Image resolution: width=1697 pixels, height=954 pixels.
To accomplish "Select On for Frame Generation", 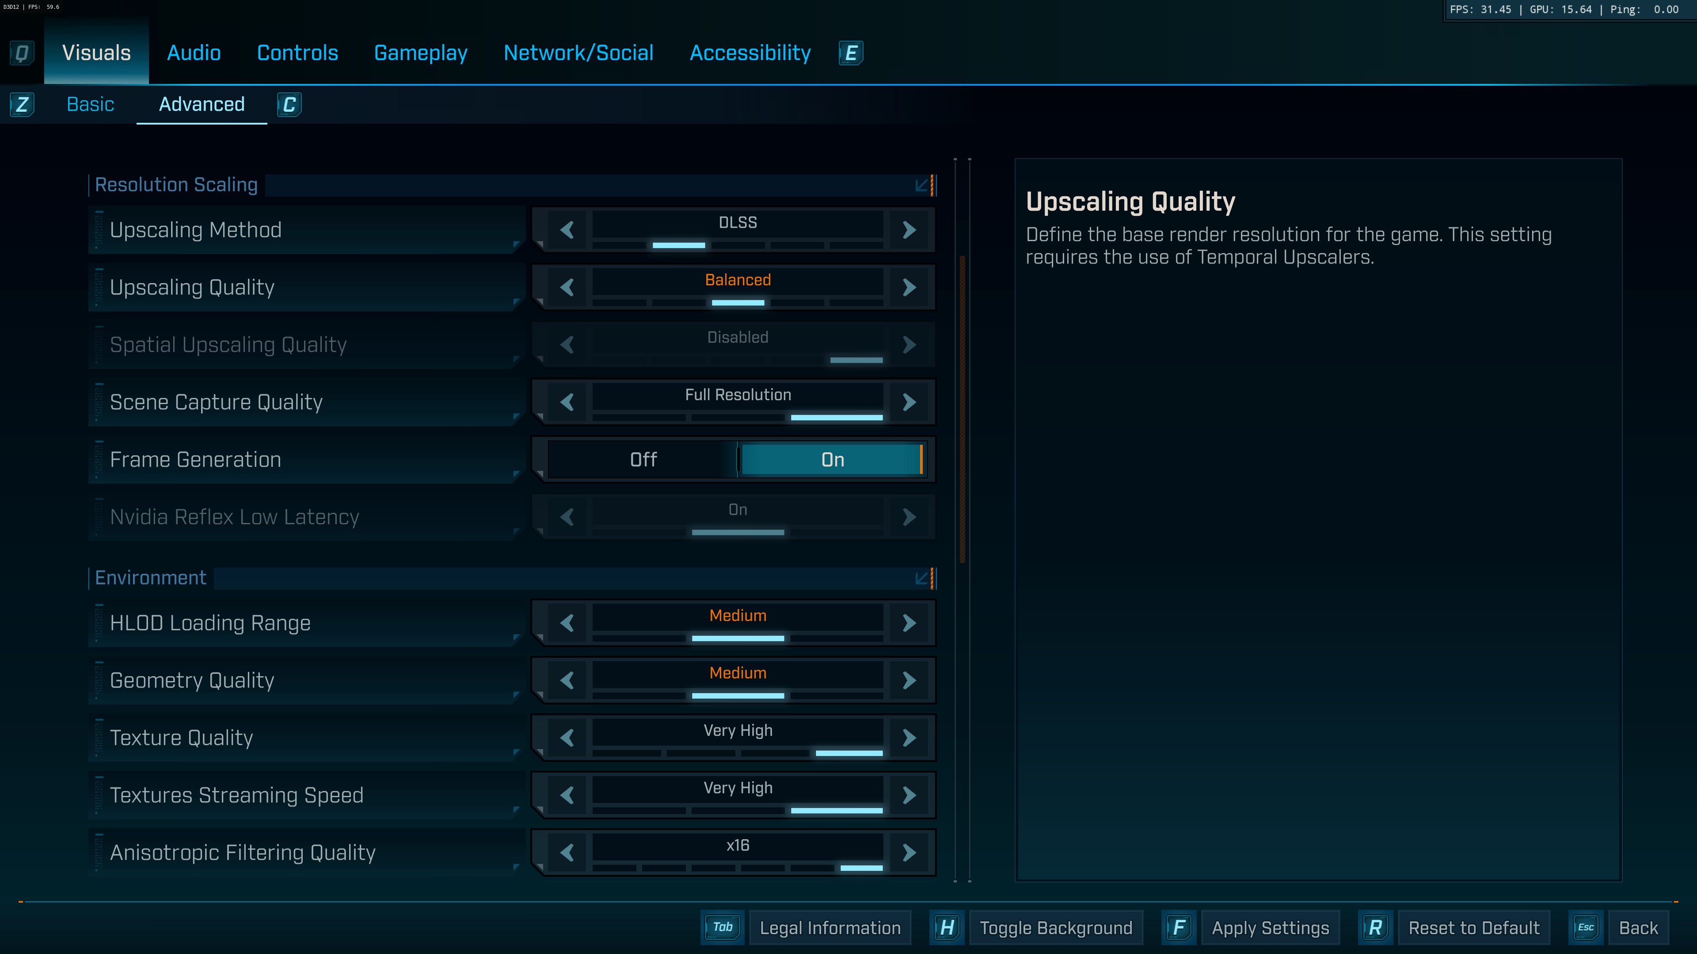I will (832, 459).
